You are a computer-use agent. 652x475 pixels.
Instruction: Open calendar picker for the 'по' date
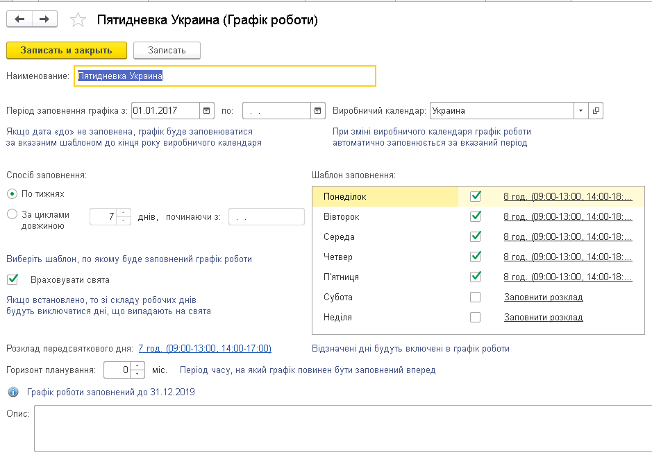(318, 111)
